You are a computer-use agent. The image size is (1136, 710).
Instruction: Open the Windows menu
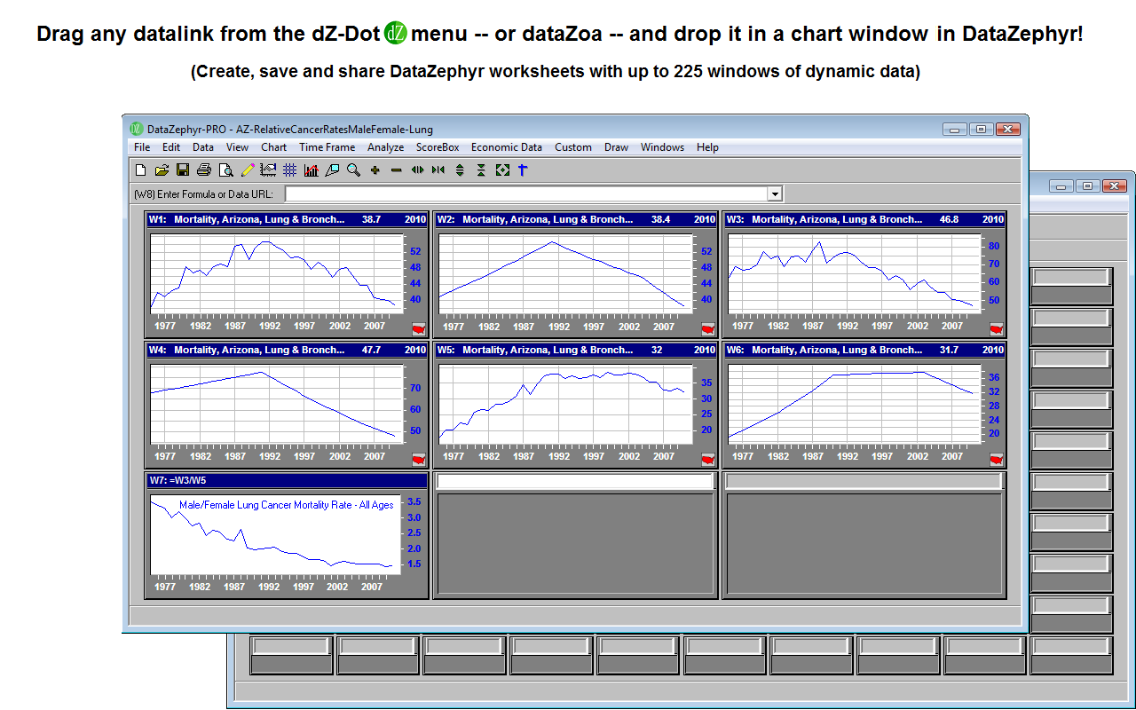pos(662,147)
